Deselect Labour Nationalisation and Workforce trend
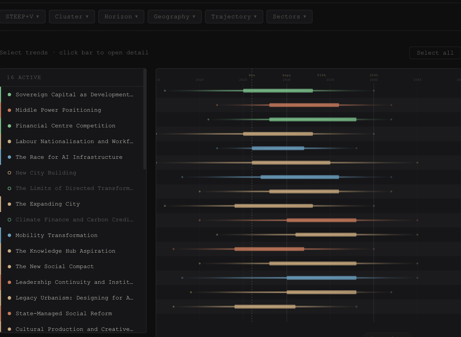461x337 pixels. click(x=72, y=141)
